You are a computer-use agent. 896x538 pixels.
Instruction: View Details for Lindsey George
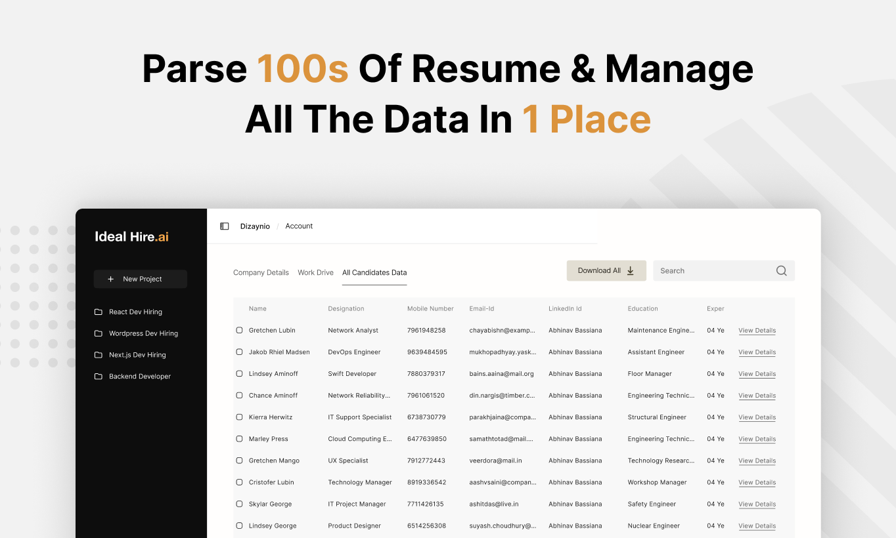[x=757, y=526]
